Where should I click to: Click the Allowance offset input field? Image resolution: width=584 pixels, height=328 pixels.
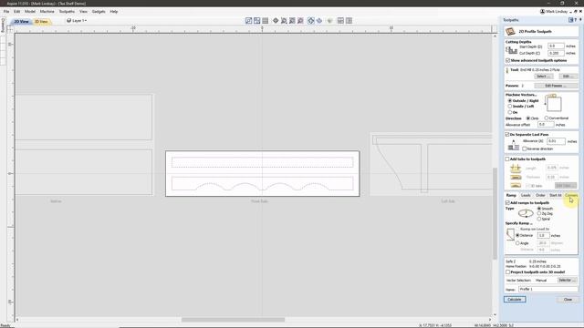546,125
